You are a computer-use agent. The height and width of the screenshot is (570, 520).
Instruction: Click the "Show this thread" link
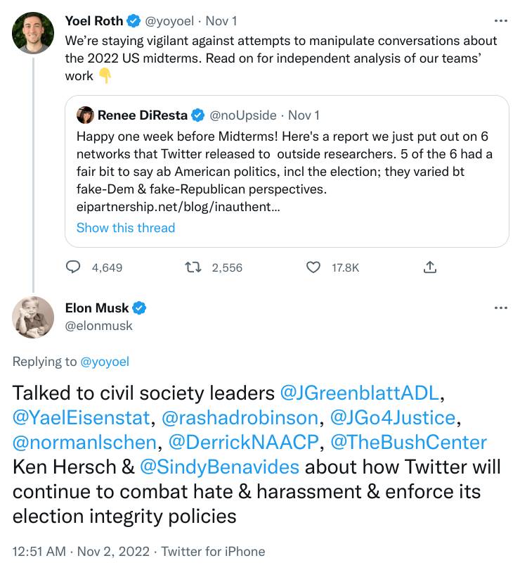click(x=126, y=227)
